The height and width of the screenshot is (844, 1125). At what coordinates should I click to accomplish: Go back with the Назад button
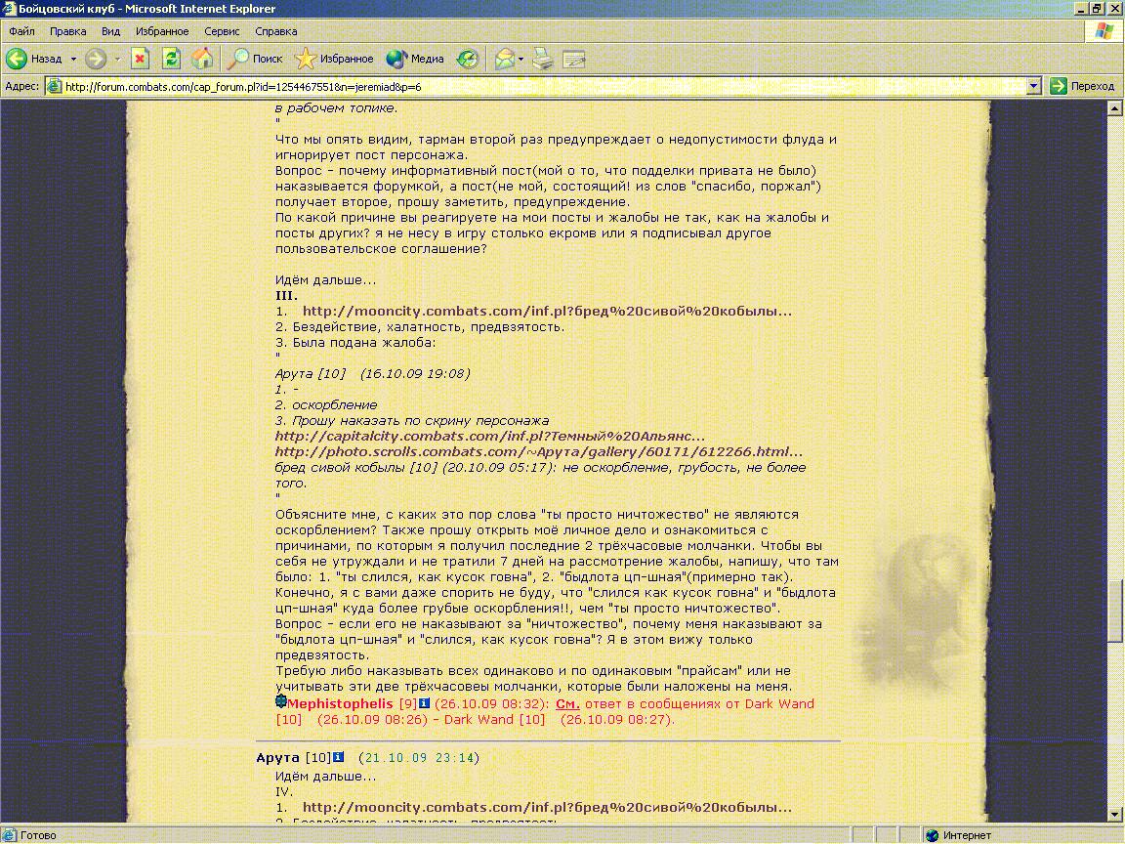coord(34,59)
